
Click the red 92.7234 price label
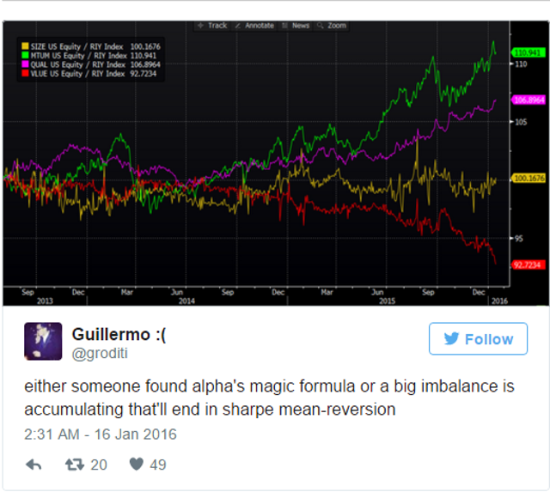[528, 265]
